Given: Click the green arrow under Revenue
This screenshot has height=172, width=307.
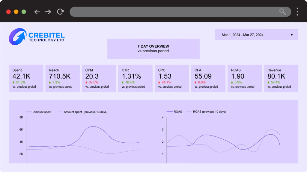Looking at the screenshot, I should click(x=269, y=82).
